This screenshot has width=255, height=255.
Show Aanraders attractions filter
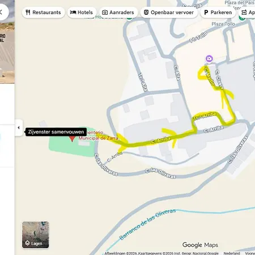[x=118, y=12]
